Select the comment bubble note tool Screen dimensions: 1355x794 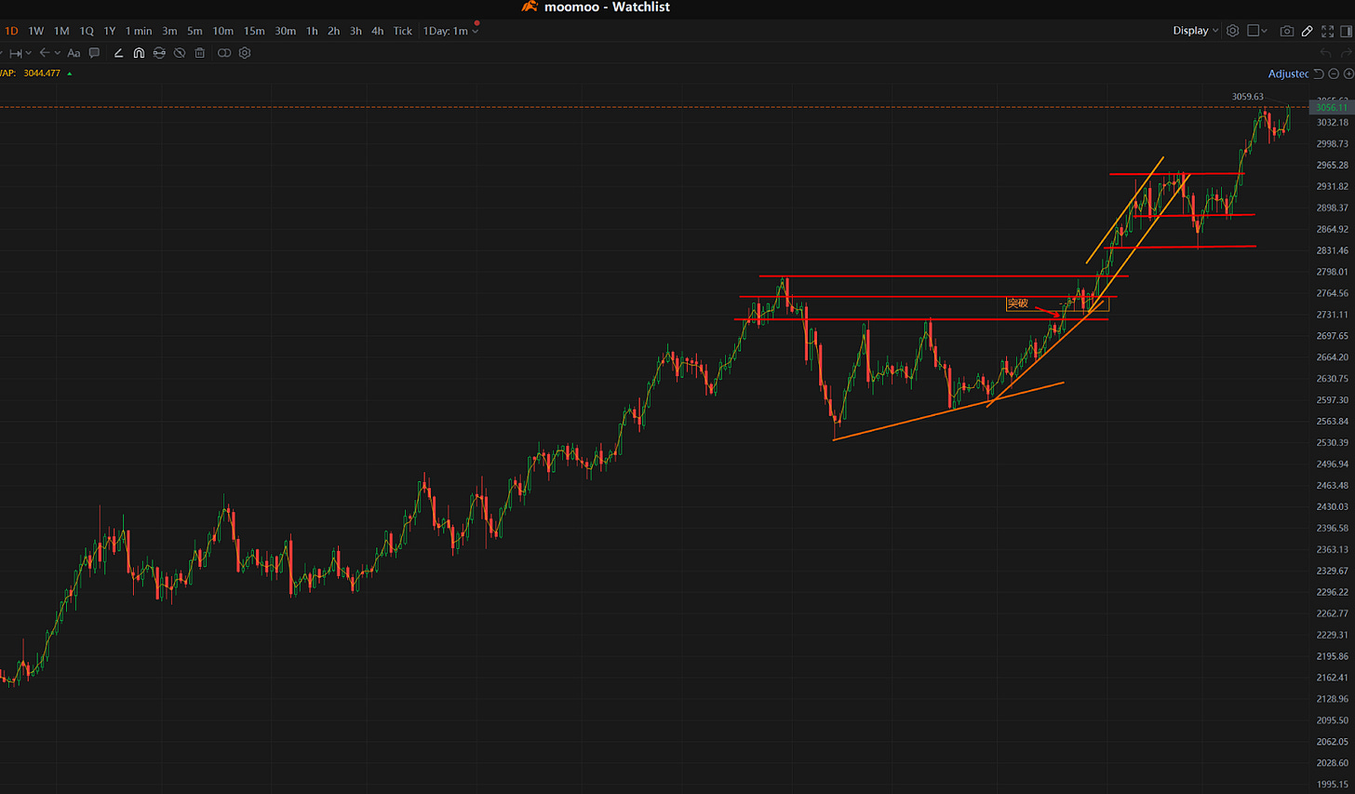pyautogui.click(x=94, y=53)
